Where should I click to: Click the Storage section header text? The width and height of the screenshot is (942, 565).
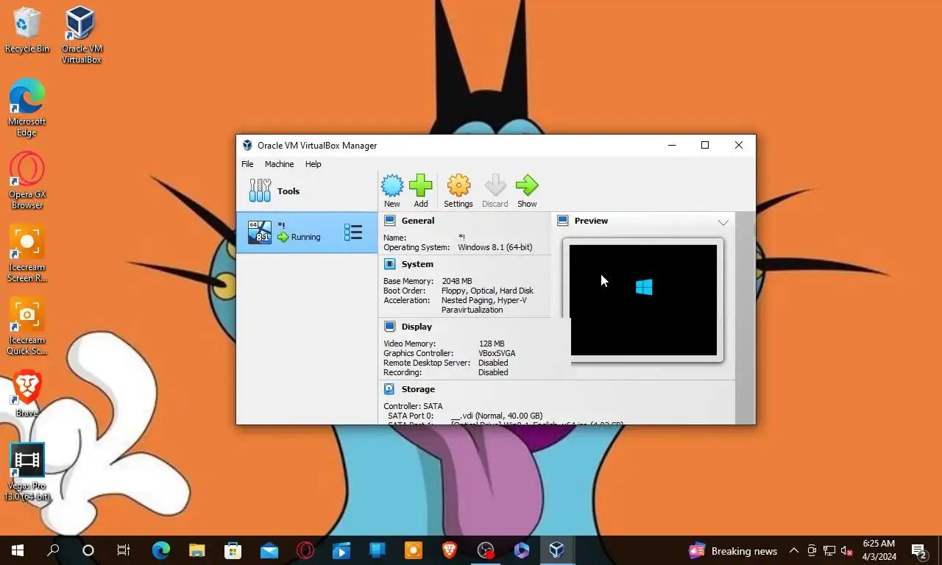(x=418, y=389)
